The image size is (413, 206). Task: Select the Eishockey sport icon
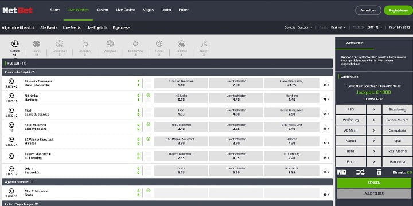click(85, 44)
